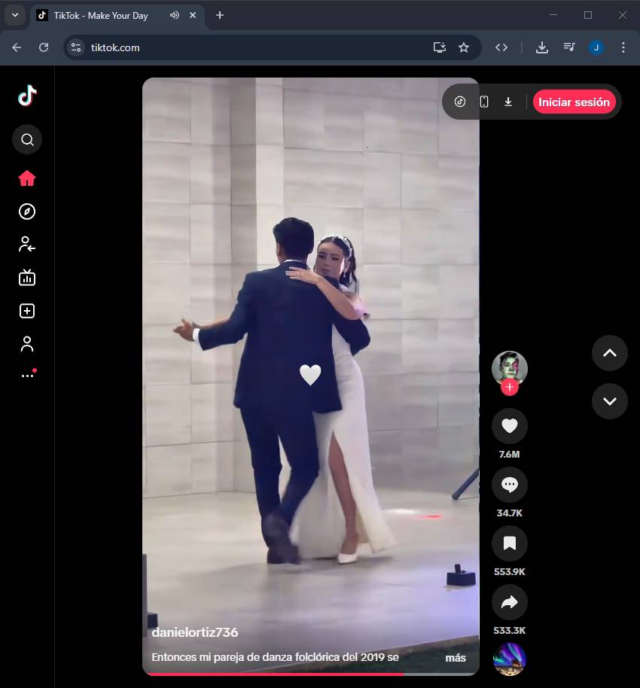Screen dimensions: 640x688
Task: Expand the caption with "más"
Action: click(x=455, y=658)
